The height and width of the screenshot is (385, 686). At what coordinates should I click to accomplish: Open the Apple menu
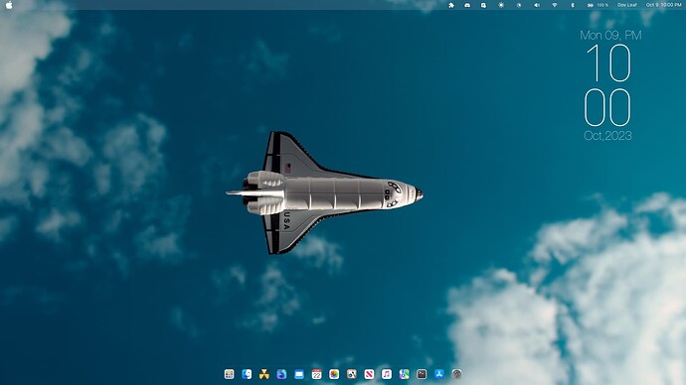pos(9,5)
